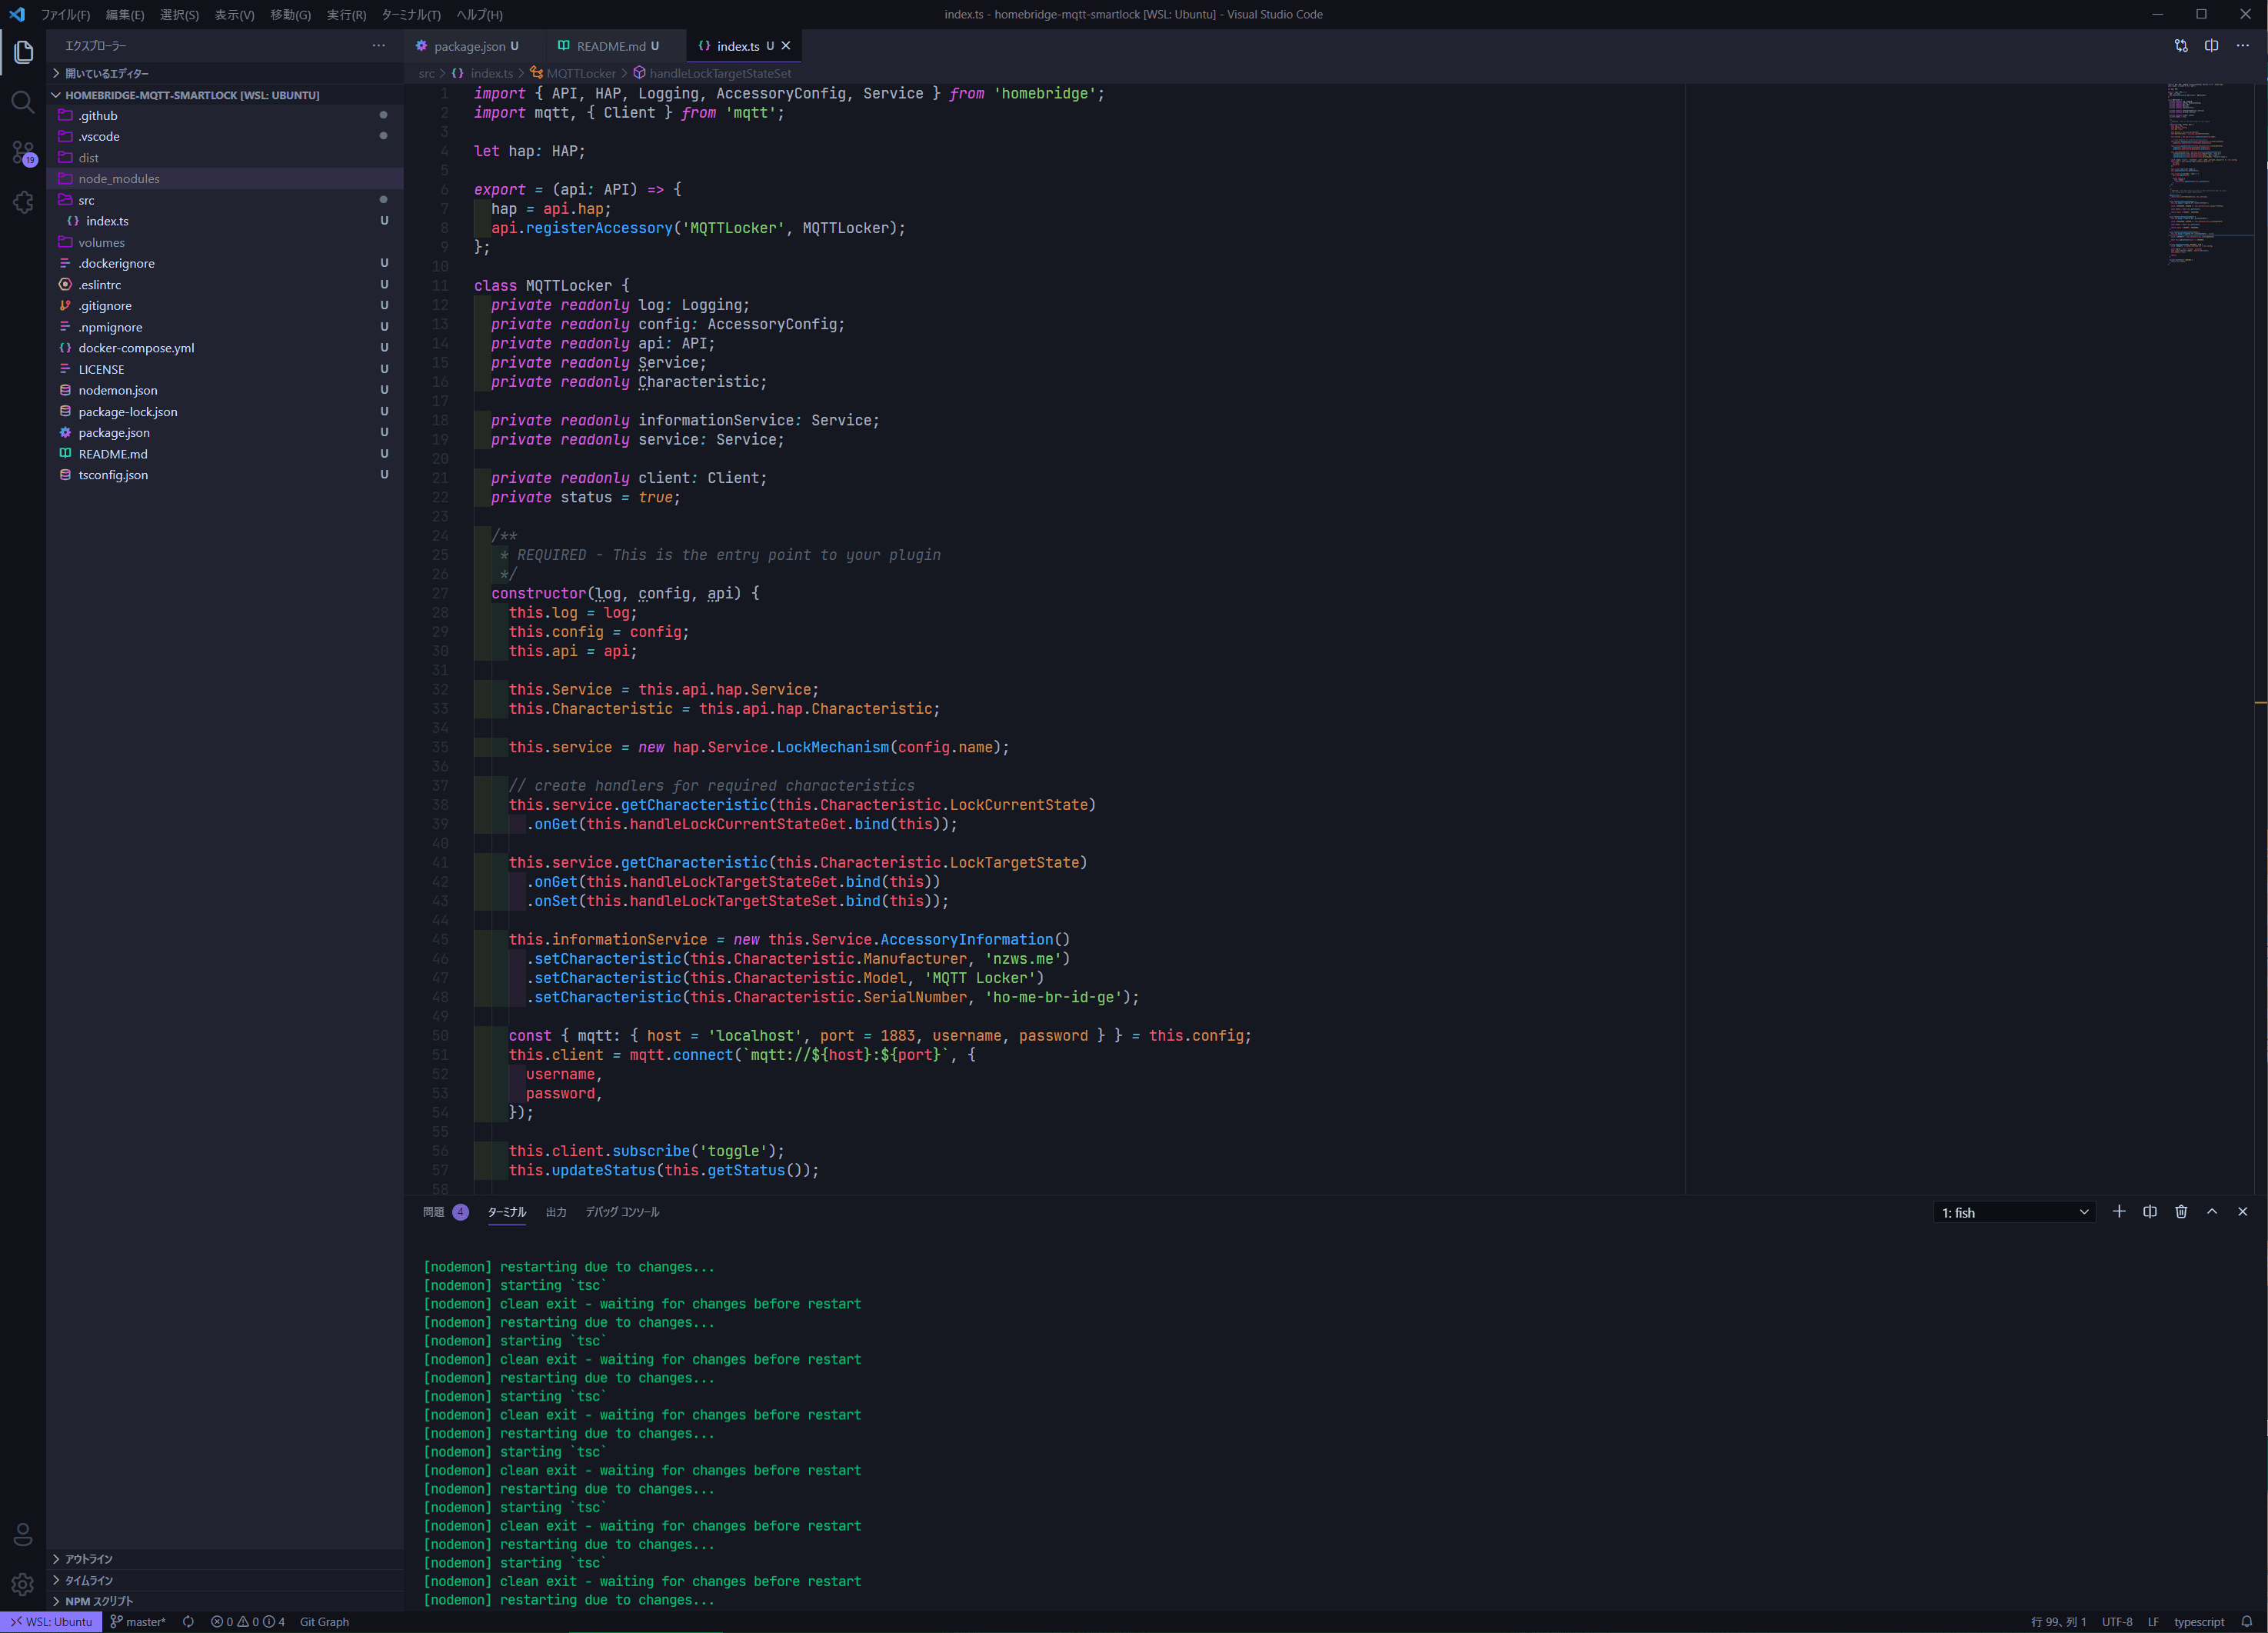
Task: Open the Extensions view
Action: pos(23,203)
